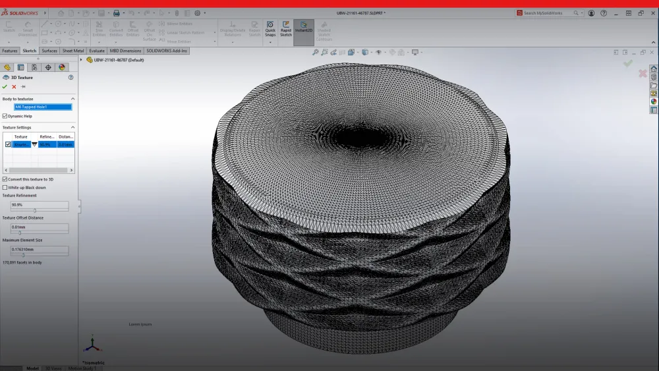Select the PropertyManager tab icon
This screenshot has height=371, width=659.
coord(20,67)
